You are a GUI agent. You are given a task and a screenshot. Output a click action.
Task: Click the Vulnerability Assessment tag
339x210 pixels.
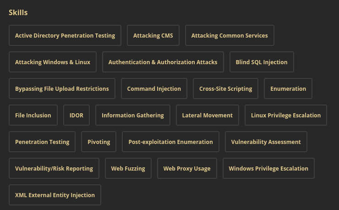[x=266, y=142]
